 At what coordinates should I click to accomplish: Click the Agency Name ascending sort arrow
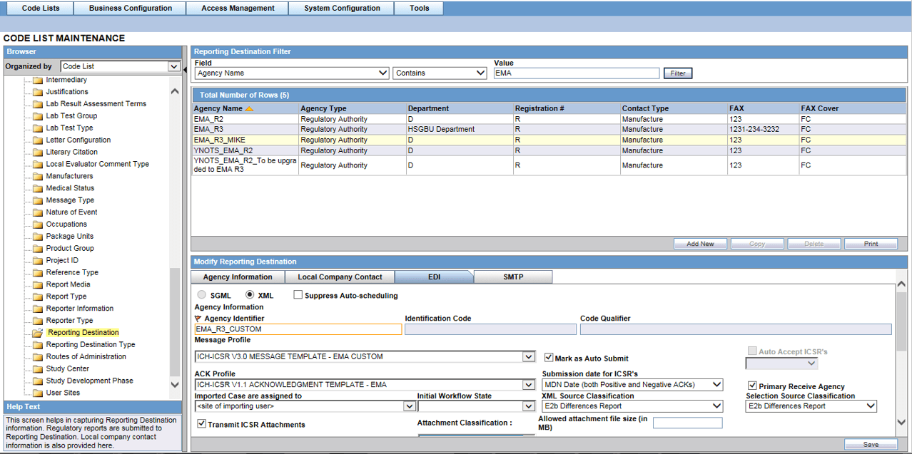click(x=249, y=109)
